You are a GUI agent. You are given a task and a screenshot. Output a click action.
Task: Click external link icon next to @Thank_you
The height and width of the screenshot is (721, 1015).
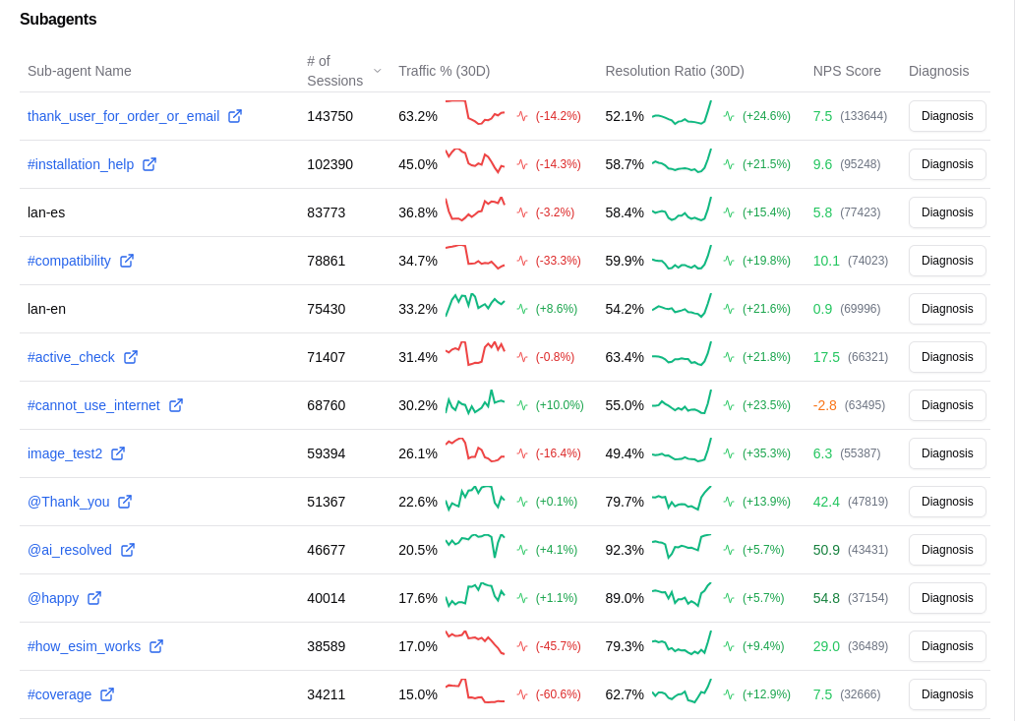point(124,502)
